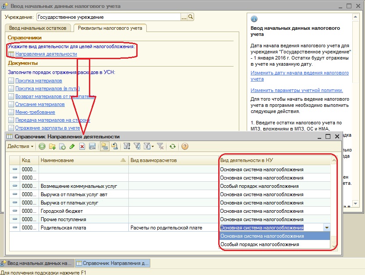Select Особый порядок налогообложения from the dropdown list
The width and height of the screenshot is (365, 275).
[x=259, y=244]
